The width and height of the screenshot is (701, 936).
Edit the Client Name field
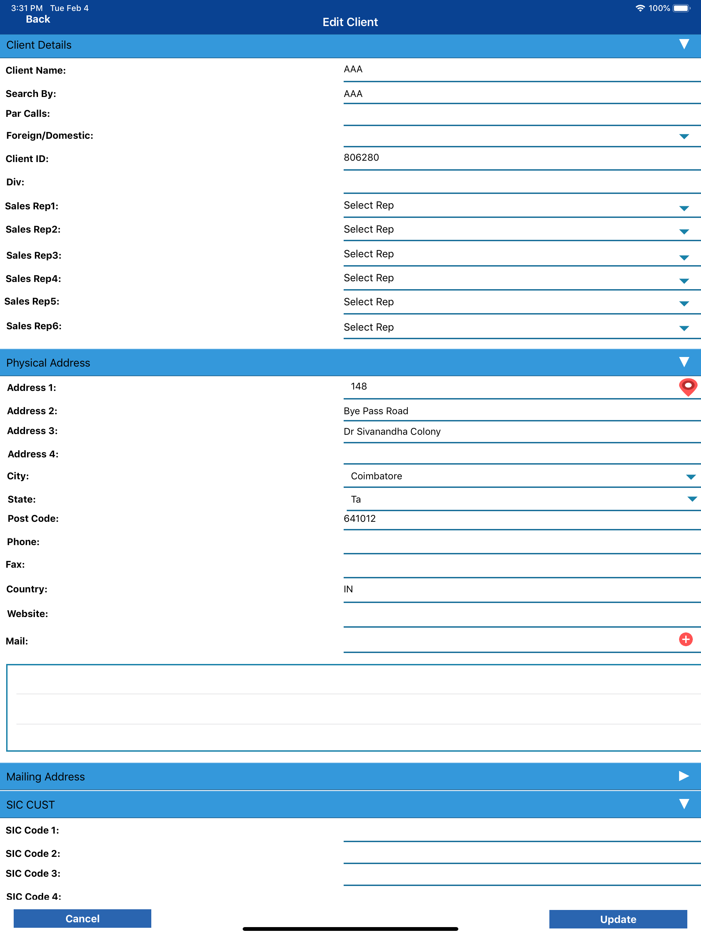pyautogui.click(x=522, y=70)
